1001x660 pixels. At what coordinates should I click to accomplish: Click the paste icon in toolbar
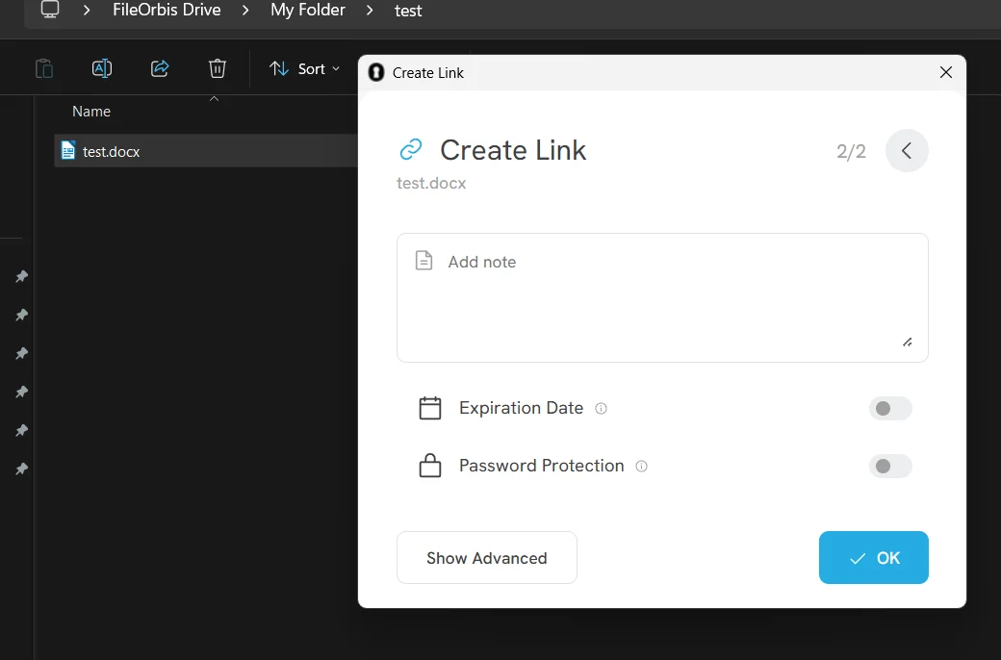pos(44,68)
